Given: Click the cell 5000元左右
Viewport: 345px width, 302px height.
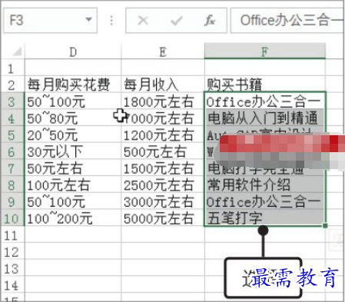Looking at the screenshot, I should [163, 218].
